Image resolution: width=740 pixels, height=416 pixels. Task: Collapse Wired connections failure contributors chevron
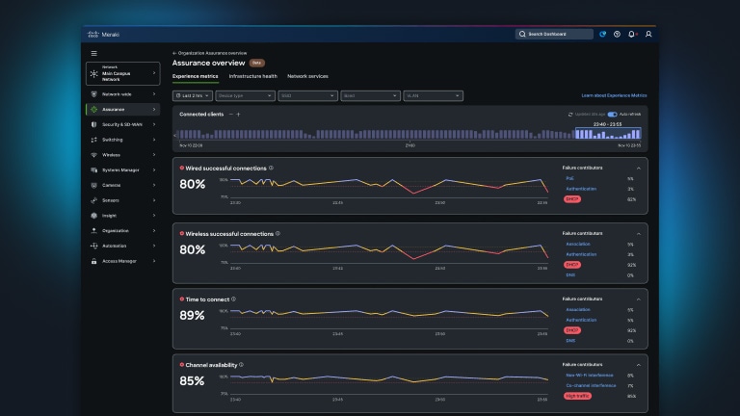coord(639,169)
